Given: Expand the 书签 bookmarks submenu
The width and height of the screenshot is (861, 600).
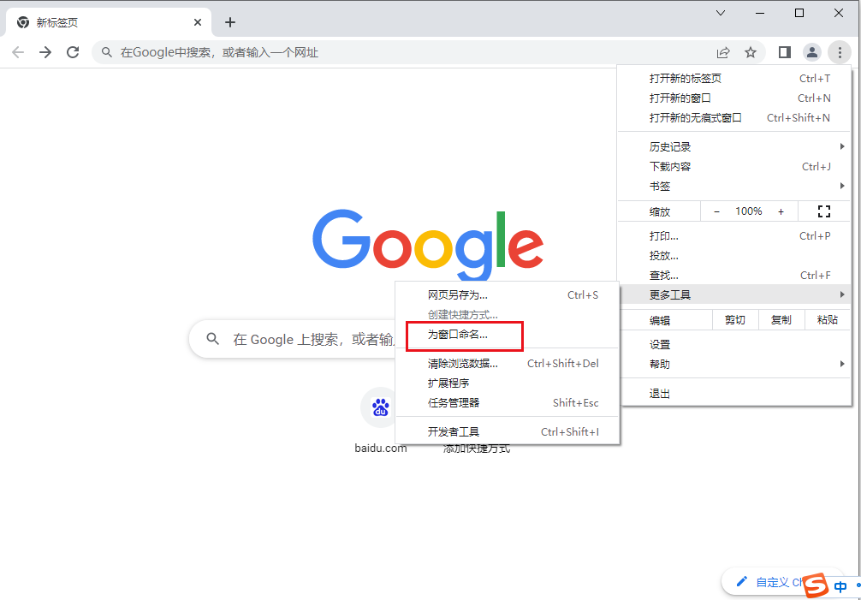Looking at the screenshot, I should 734,186.
